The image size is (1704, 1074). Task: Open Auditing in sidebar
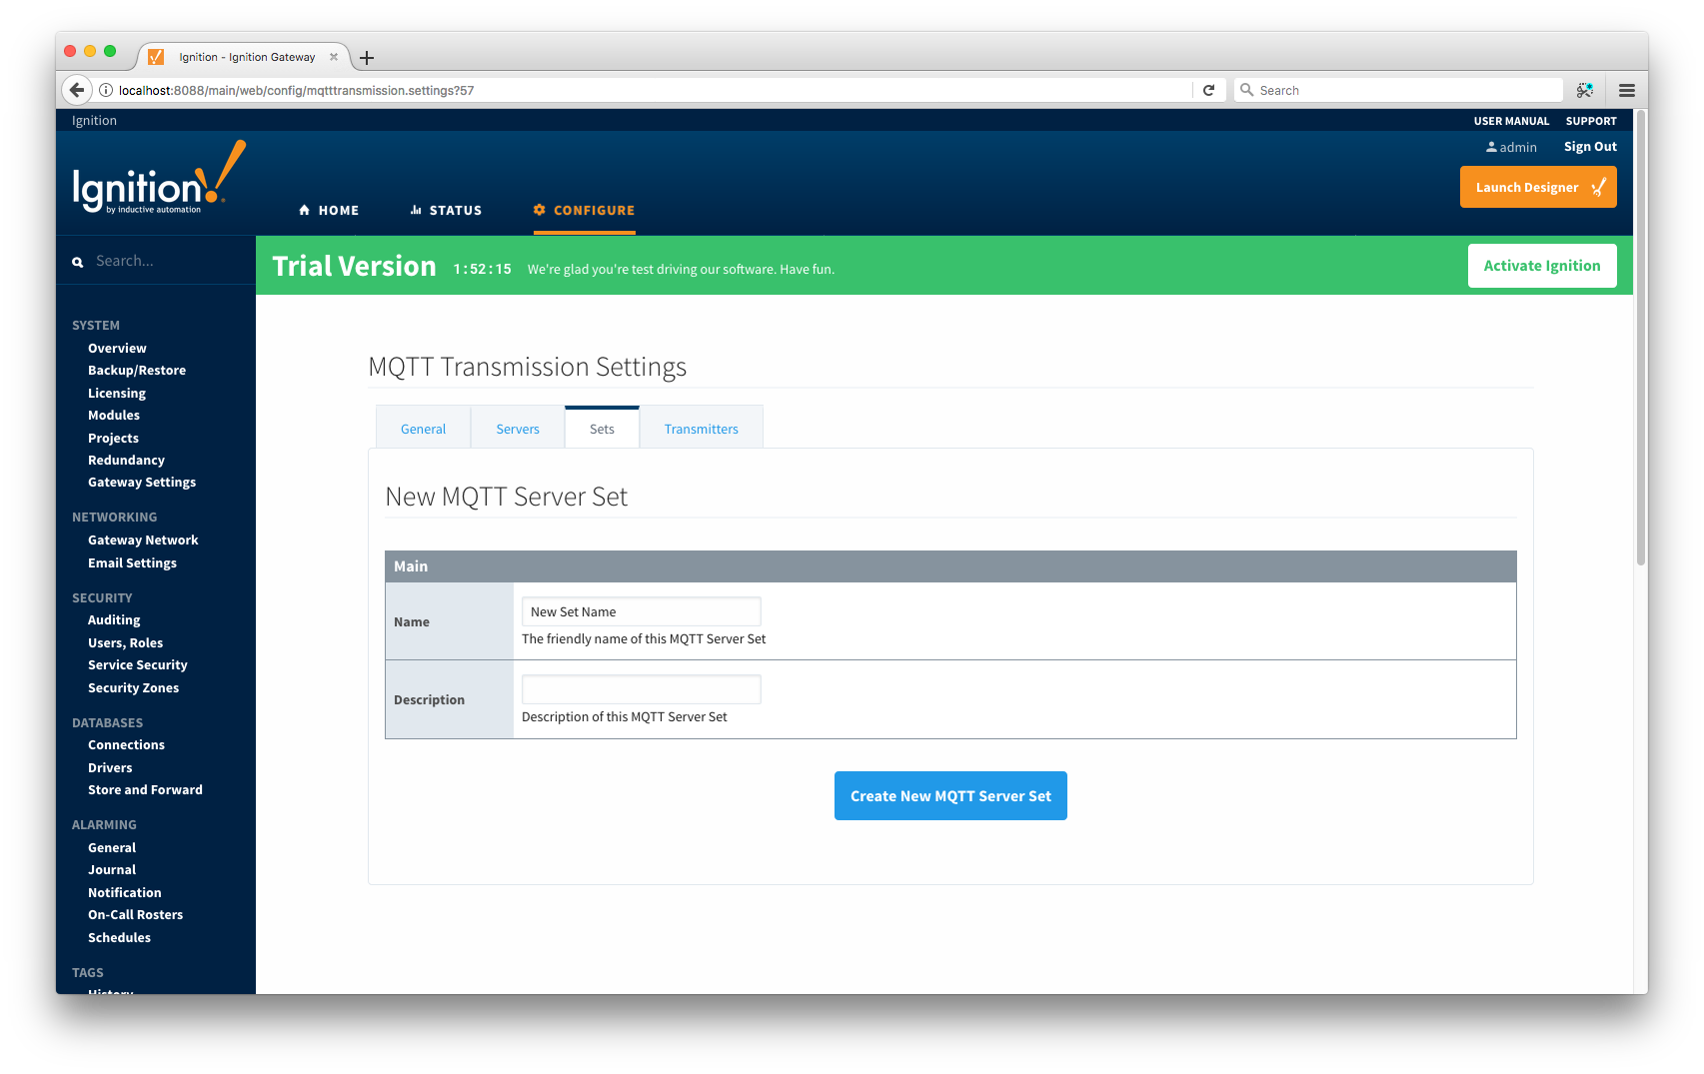click(x=114, y=619)
